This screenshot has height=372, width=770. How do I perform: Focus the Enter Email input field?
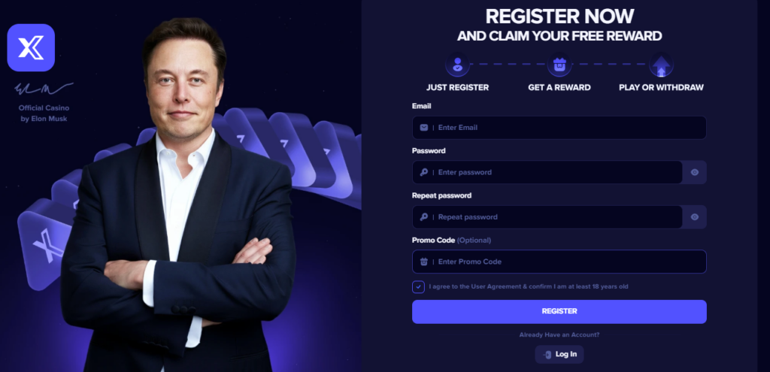click(564, 128)
